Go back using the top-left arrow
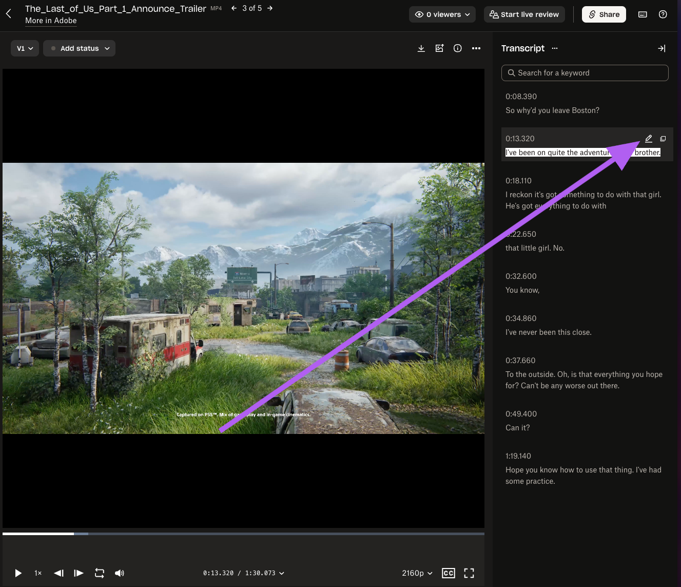 click(9, 14)
